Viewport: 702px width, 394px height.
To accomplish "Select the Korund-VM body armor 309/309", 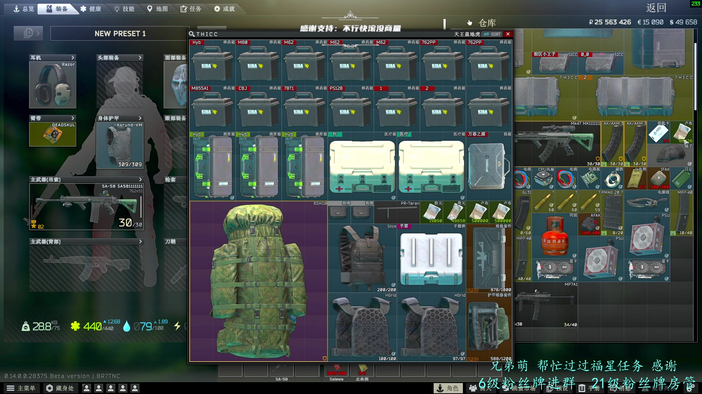I will 120,145.
